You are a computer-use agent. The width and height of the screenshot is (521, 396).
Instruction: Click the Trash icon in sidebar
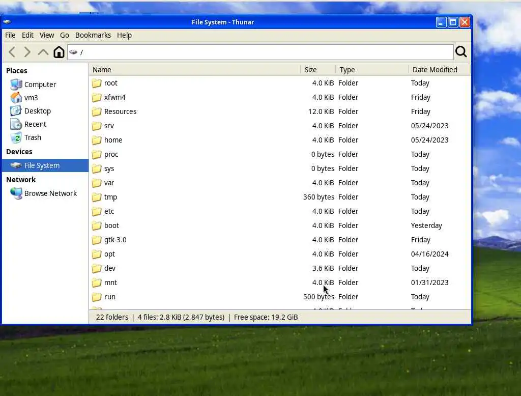click(16, 137)
